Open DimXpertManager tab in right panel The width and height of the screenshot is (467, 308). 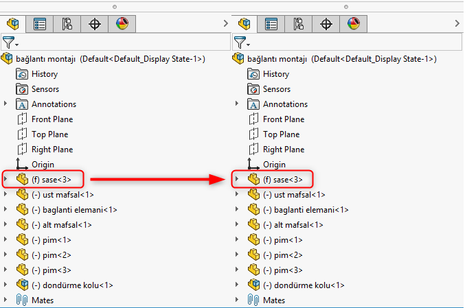point(326,24)
